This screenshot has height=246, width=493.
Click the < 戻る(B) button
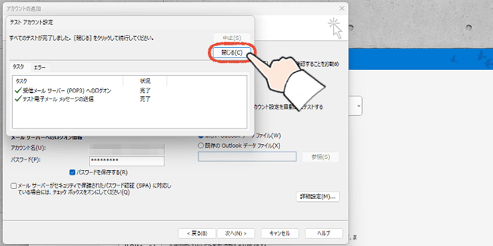coord(197,233)
